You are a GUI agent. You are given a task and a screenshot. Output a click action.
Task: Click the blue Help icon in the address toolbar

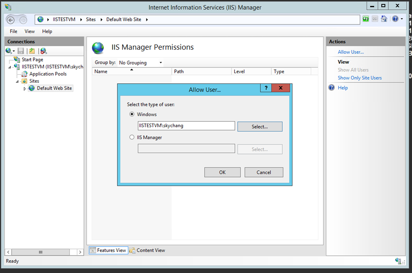pos(395,19)
